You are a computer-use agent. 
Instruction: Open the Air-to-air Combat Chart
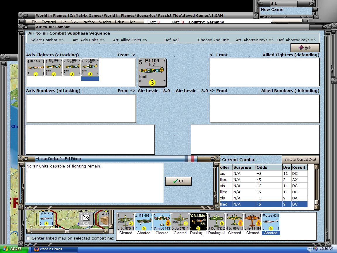300,159
